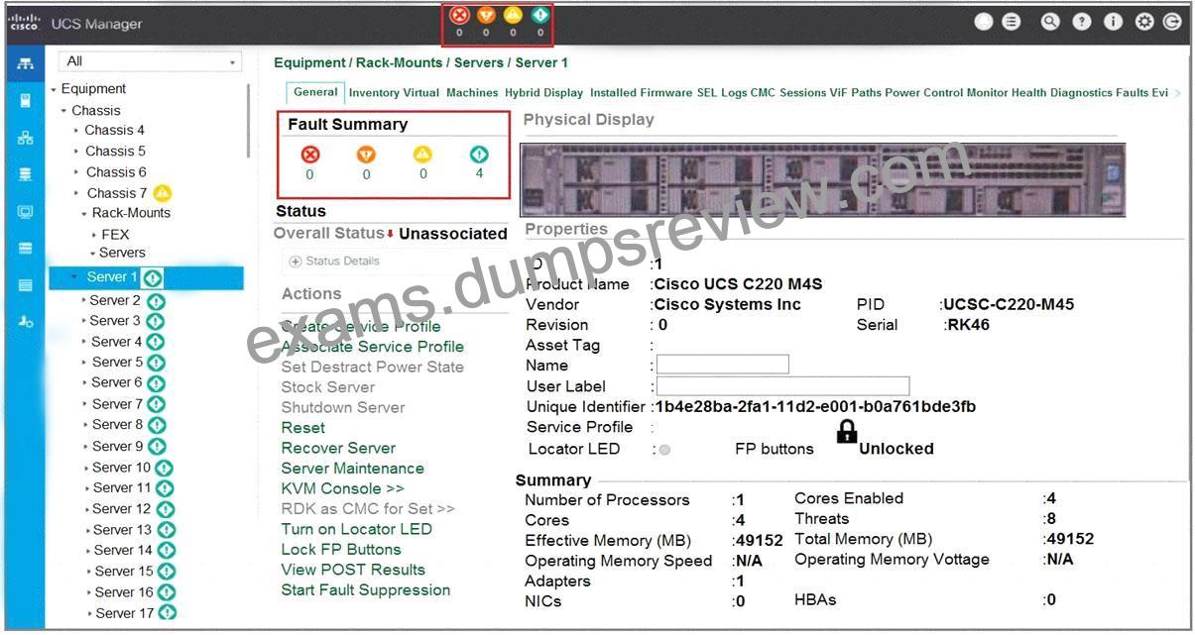Open the Installed Firmware tab

point(641,93)
